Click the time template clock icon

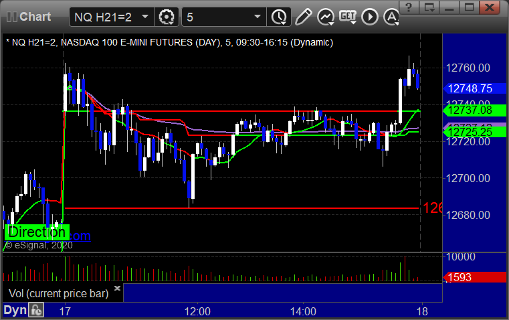(279, 17)
